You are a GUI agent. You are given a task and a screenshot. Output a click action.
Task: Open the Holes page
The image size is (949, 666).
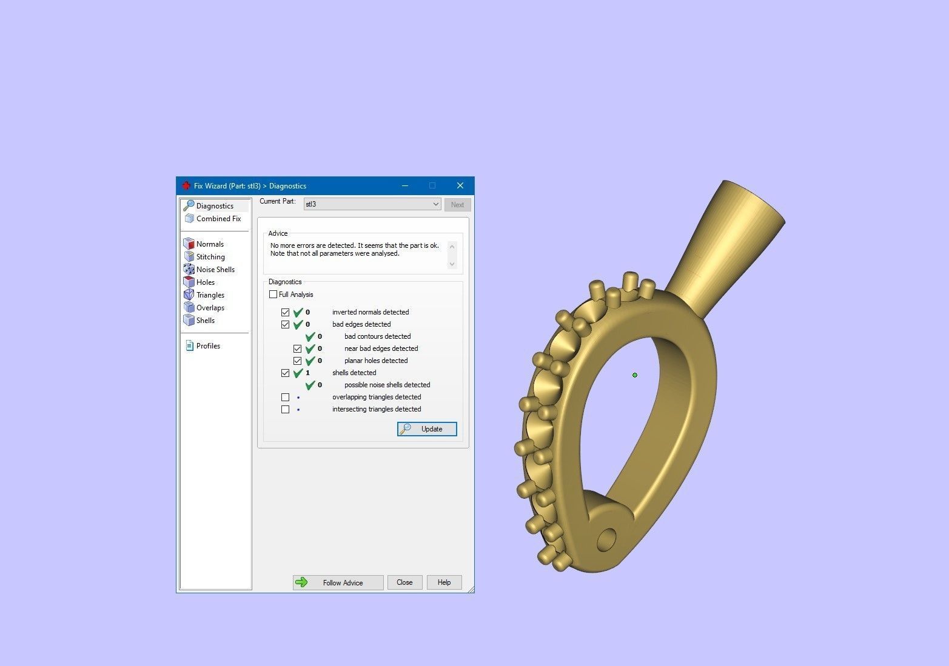(x=206, y=282)
